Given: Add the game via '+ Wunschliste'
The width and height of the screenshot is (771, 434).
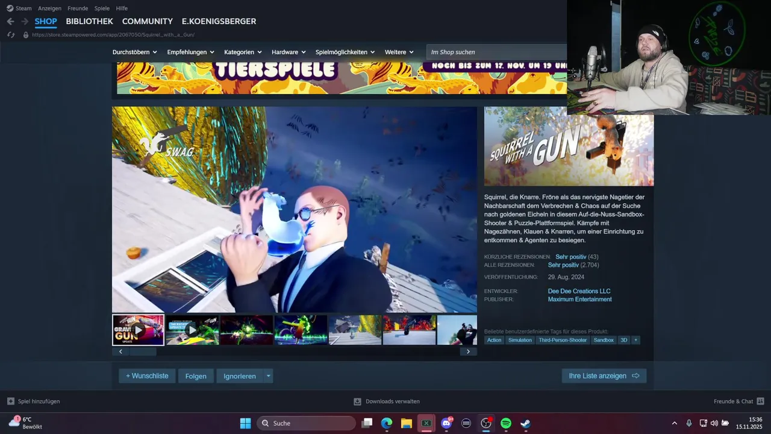Looking at the screenshot, I should click(147, 376).
